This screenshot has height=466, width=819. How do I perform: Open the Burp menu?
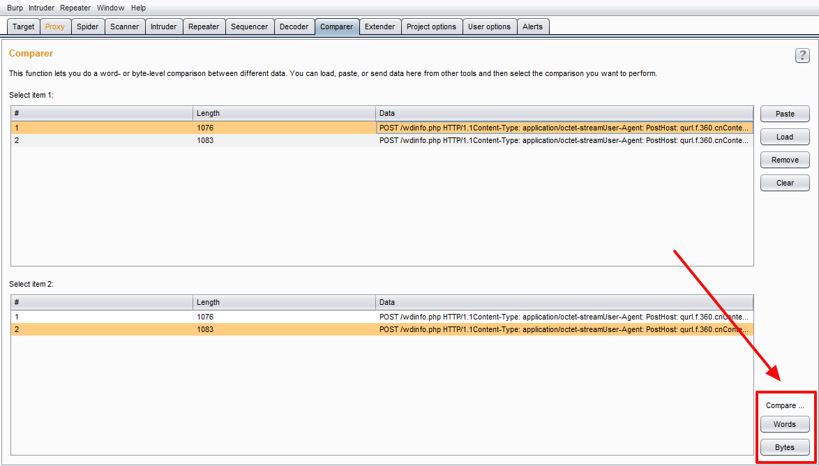point(15,8)
